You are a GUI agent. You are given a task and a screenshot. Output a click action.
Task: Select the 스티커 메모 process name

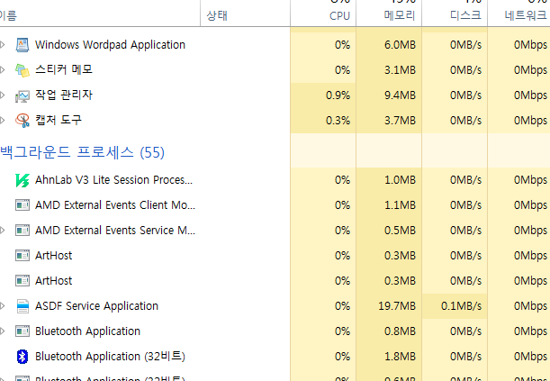click(64, 69)
